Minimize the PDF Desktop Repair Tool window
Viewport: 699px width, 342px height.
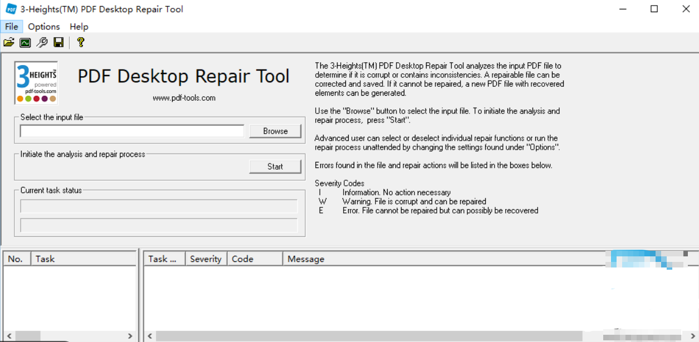tap(623, 9)
